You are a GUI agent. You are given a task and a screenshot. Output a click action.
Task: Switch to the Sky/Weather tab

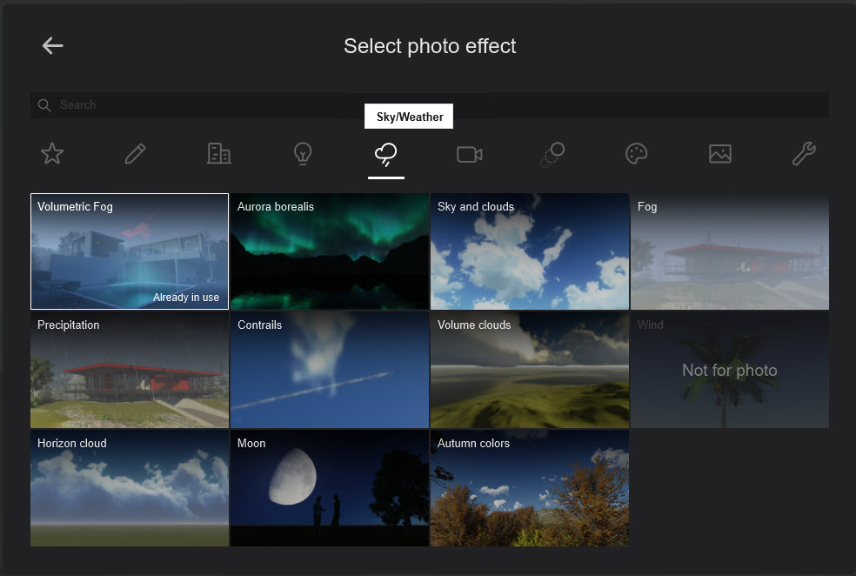click(385, 153)
